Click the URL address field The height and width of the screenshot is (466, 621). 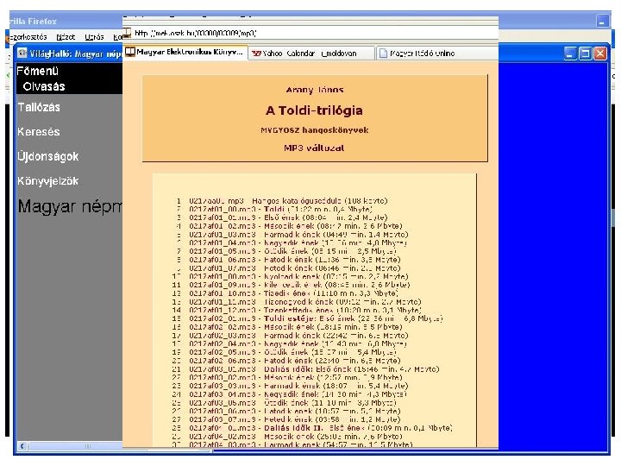pyautogui.click(x=309, y=33)
